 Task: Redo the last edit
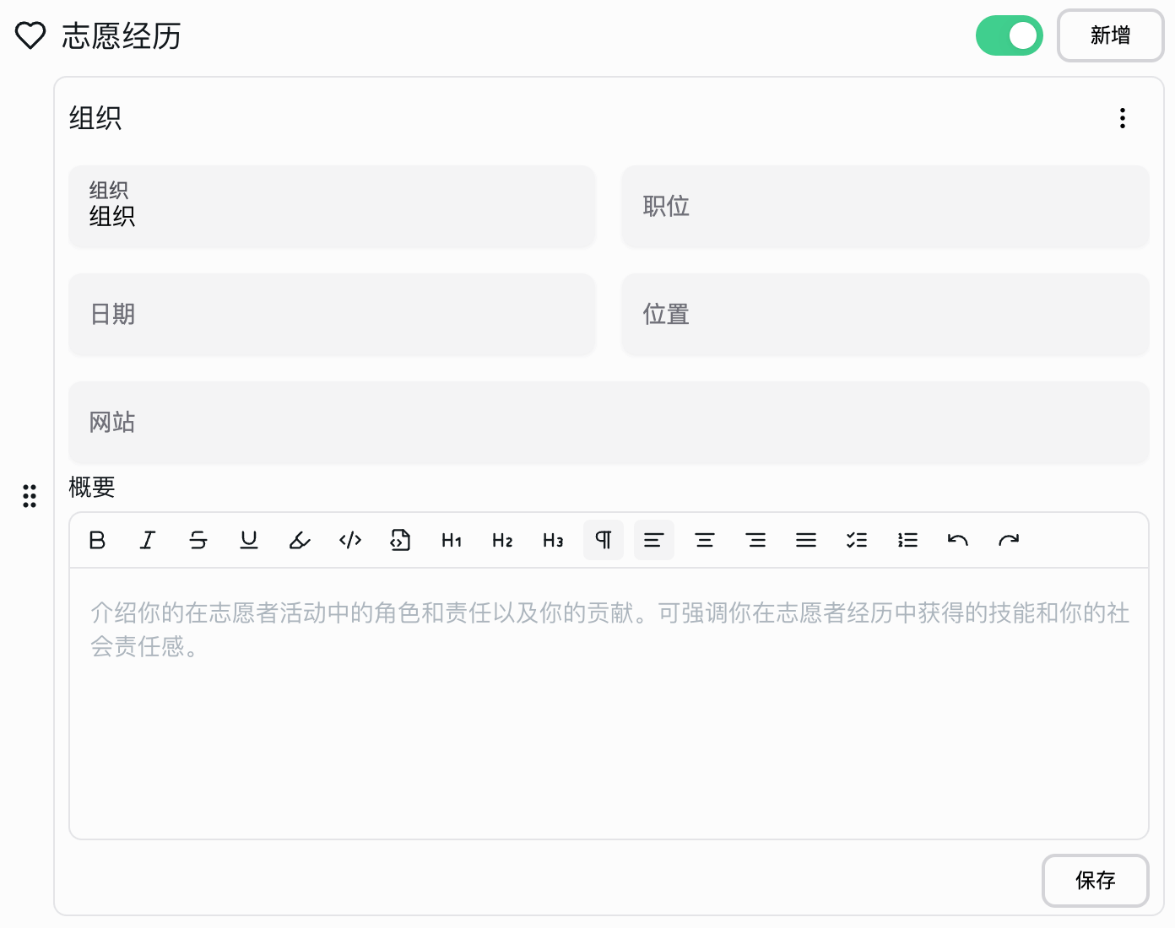[x=1009, y=540]
